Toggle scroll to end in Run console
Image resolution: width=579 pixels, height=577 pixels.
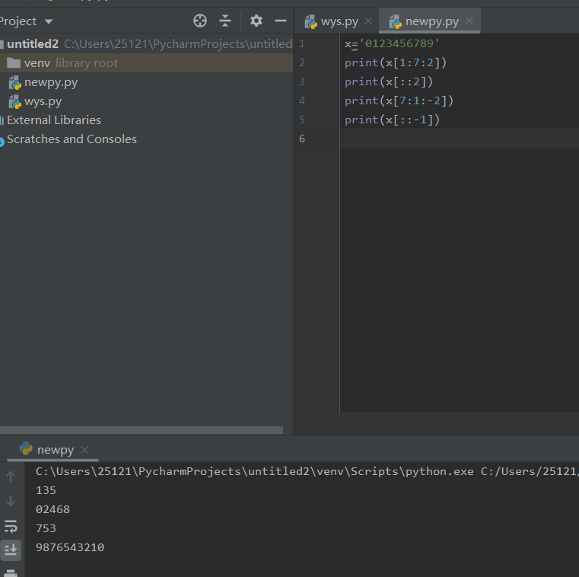coord(11,550)
